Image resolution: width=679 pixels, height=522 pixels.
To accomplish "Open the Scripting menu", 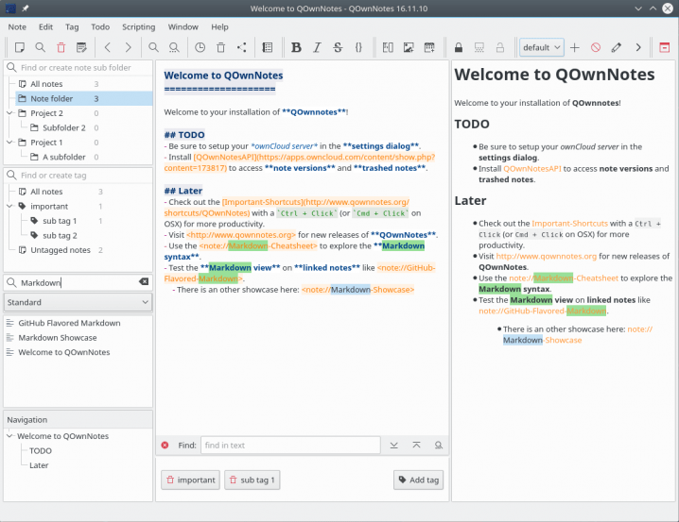I will point(139,26).
